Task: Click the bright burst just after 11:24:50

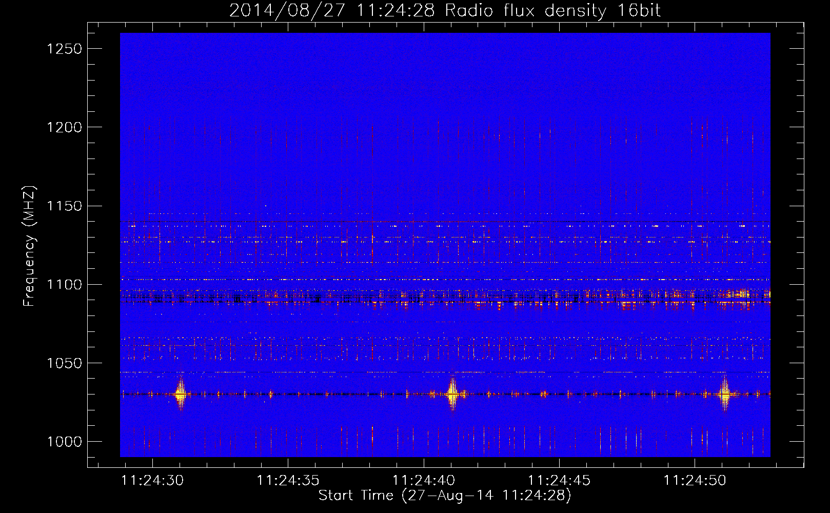Action: tap(724, 394)
